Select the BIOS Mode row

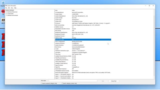point(83,30)
